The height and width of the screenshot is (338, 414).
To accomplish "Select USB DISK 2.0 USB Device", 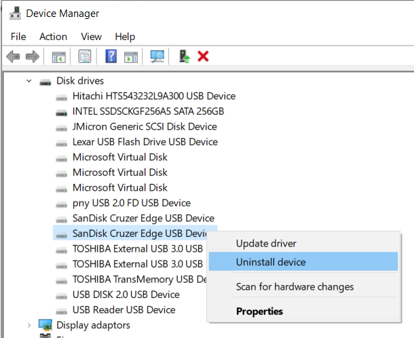I will (126, 295).
